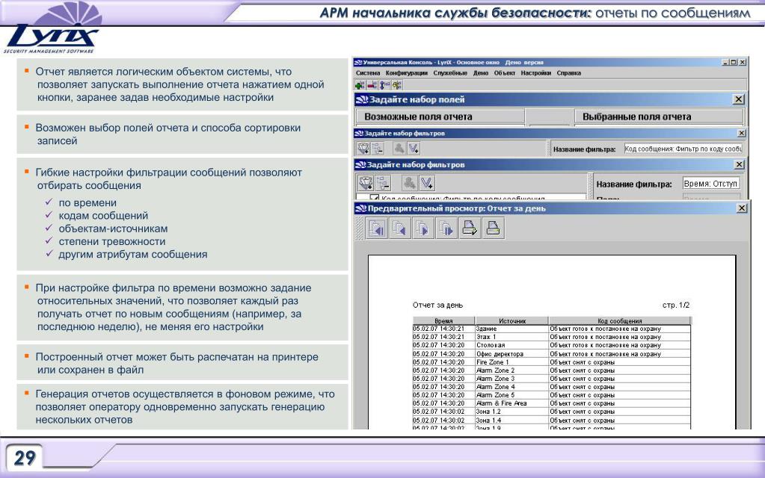765x478 pixels.
Task: Click the V-plus icon in front filters dialog
Action: [426, 183]
